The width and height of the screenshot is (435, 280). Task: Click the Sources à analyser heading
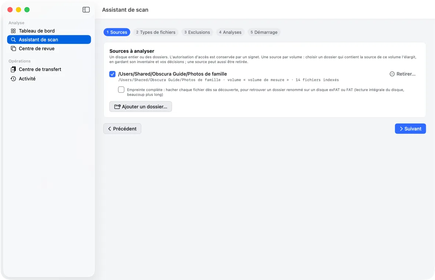pos(132,51)
